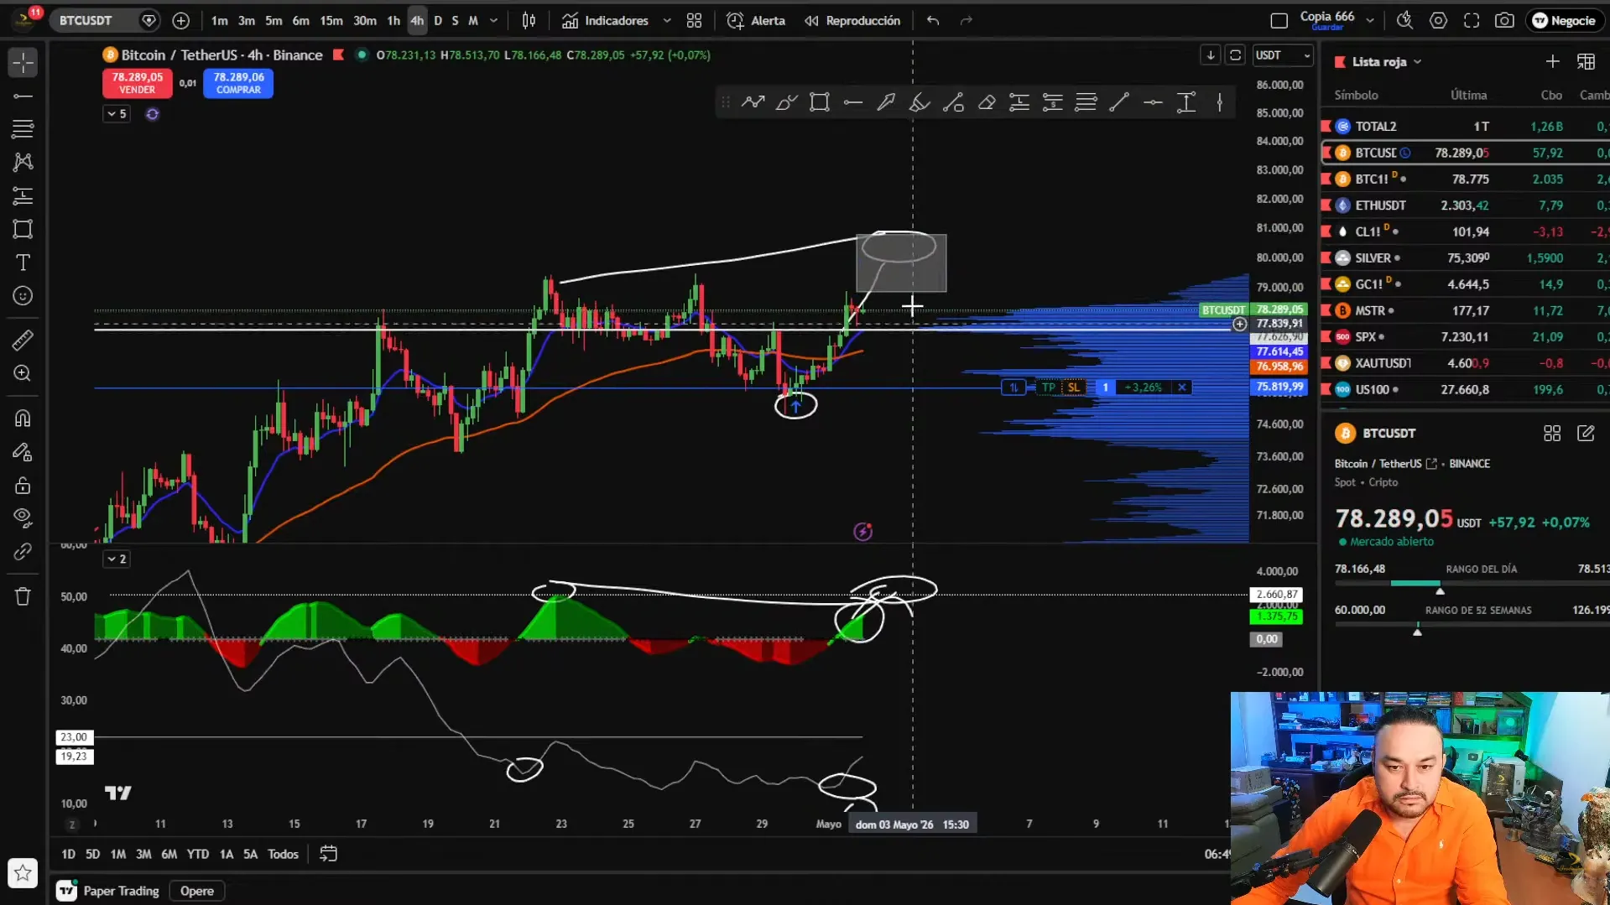Change the candlestick chart type
Viewport: 1610px width, 905px height.
(x=529, y=20)
